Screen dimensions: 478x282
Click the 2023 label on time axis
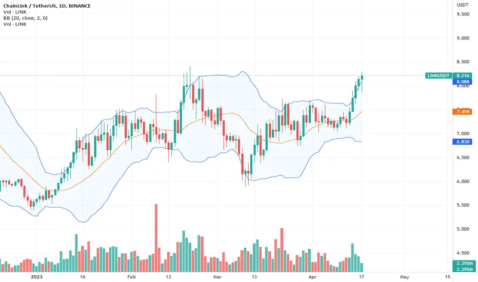point(36,277)
